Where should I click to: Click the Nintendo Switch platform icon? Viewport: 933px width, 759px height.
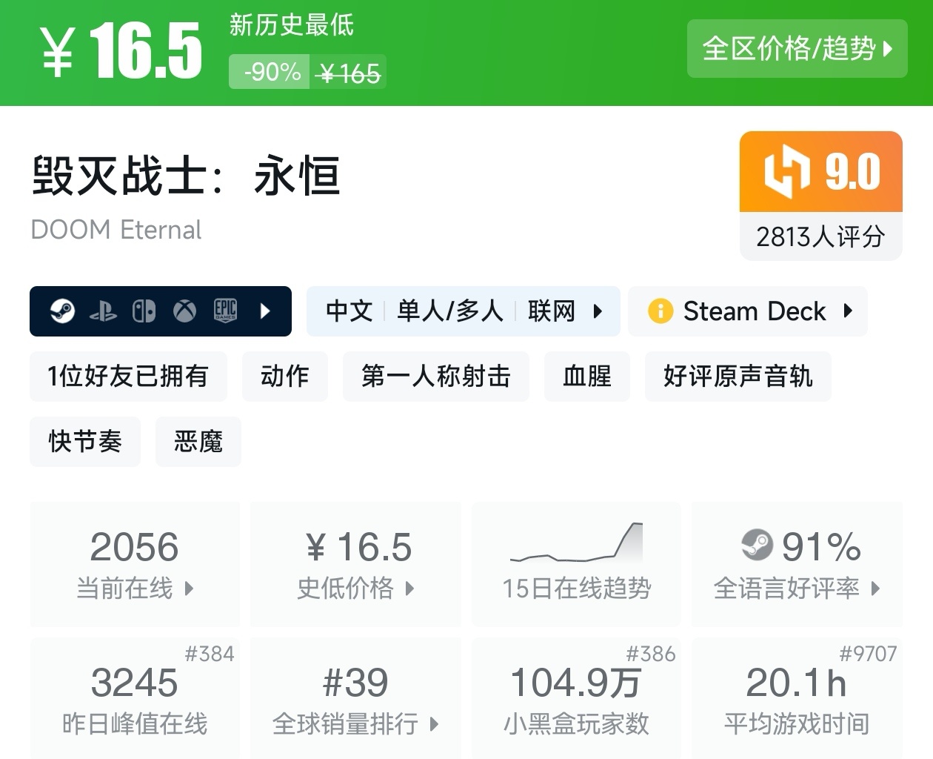click(144, 311)
